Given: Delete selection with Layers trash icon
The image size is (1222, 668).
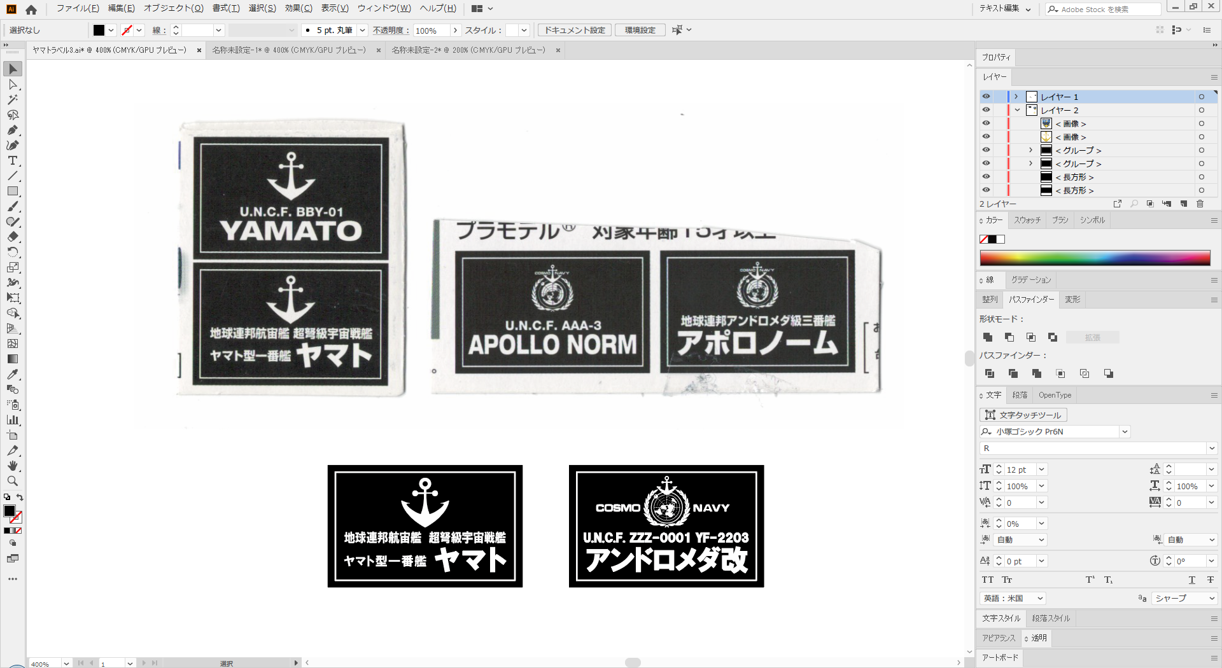Looking at the screenshot, I should 1200,204.
